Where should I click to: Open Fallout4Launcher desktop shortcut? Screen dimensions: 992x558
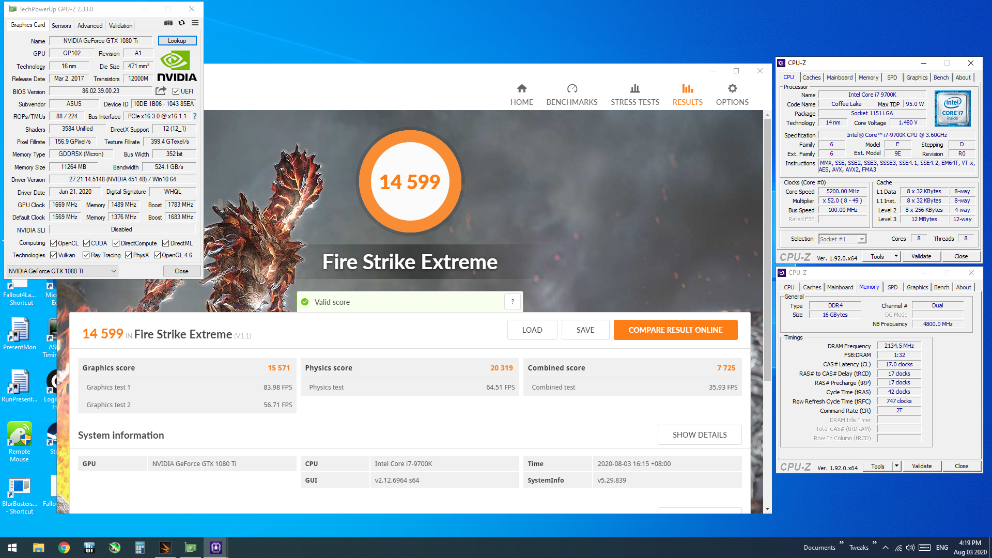point(20,293)
